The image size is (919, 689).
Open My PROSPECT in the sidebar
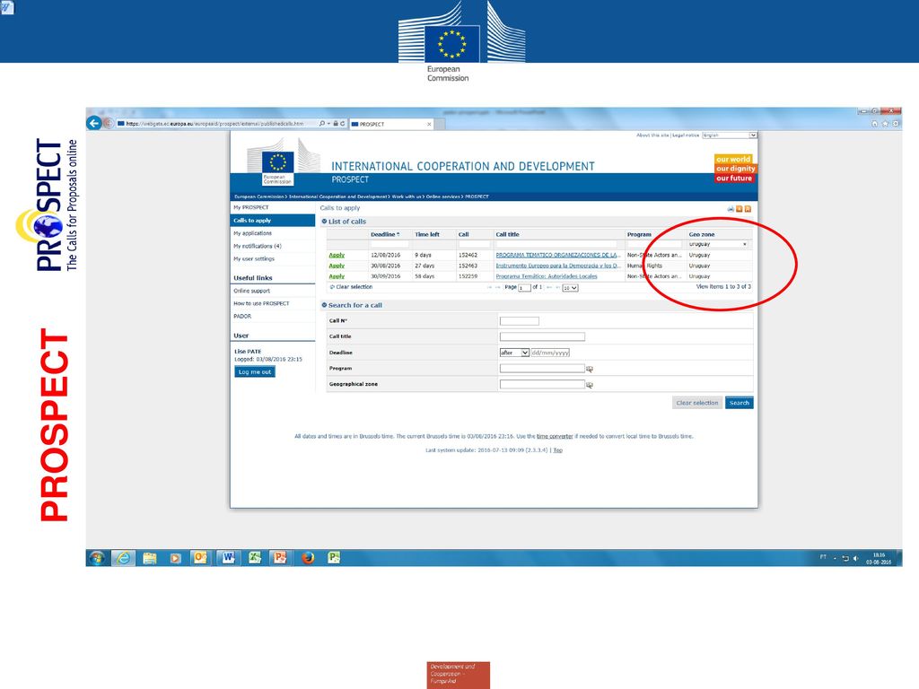pyautogui.click(x=251, y=207)
